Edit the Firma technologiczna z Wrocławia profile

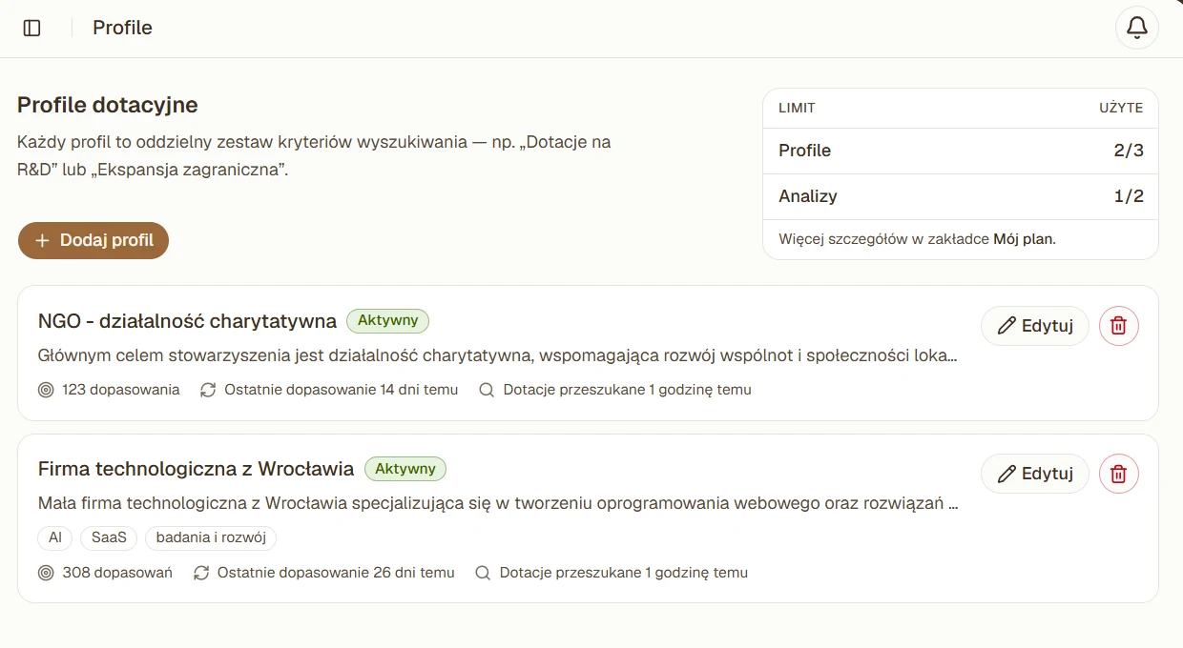1035,474
